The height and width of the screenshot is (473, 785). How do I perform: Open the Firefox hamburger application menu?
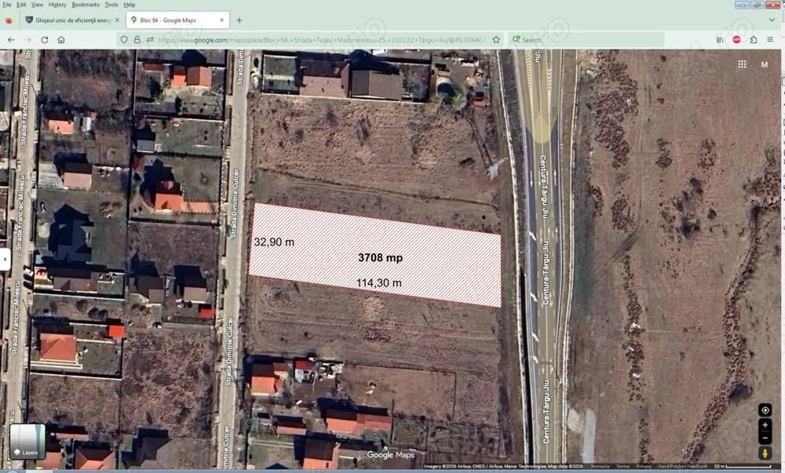point(770,39)
